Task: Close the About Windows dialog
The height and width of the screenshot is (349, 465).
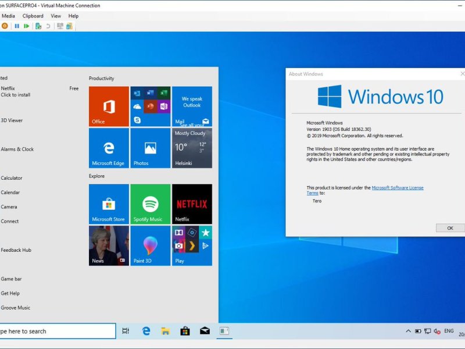Action: pyautogui.click(x=462, y=74)
